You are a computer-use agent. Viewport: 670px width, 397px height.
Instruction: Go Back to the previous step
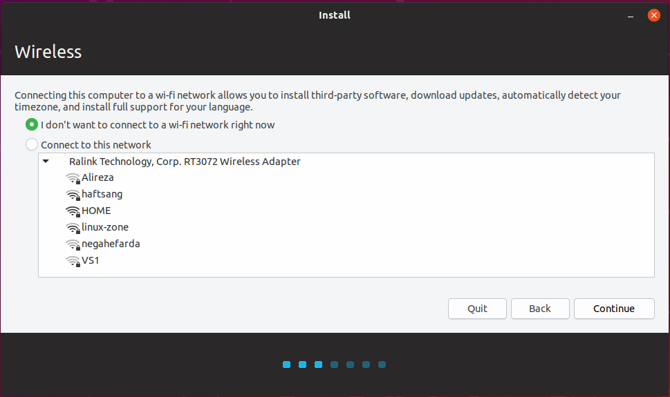point(540,309)
